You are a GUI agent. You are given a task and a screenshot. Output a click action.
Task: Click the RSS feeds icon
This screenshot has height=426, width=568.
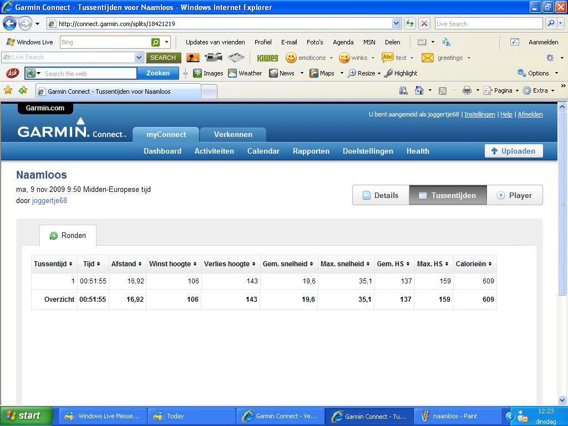click(442, 91)
